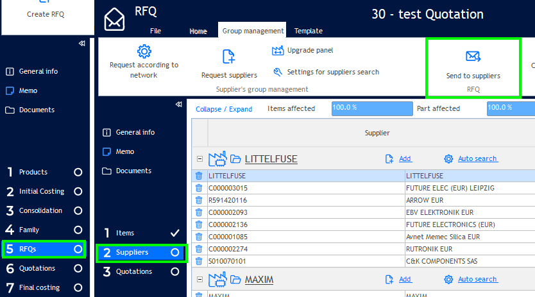Go to the Items step
The height and width of the screenshot is (297, 535).
point(141,233)
